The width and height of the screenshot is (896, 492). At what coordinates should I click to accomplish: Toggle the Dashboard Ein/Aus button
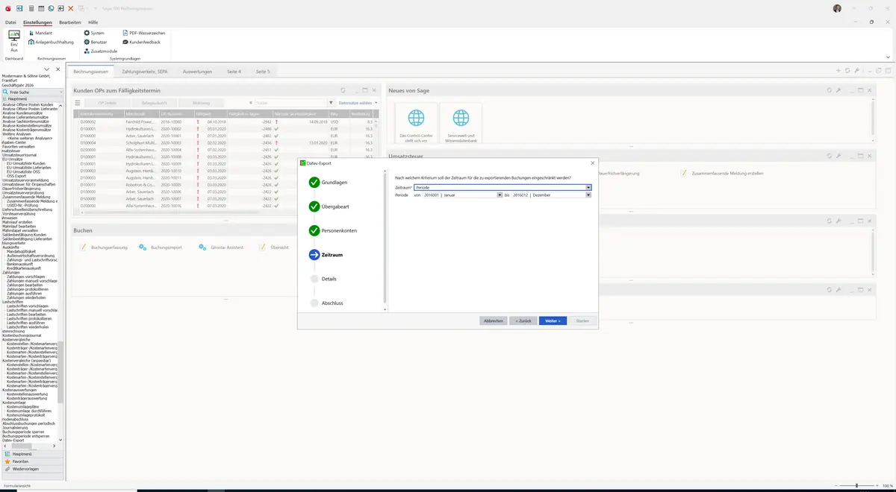tap(13, 41)
